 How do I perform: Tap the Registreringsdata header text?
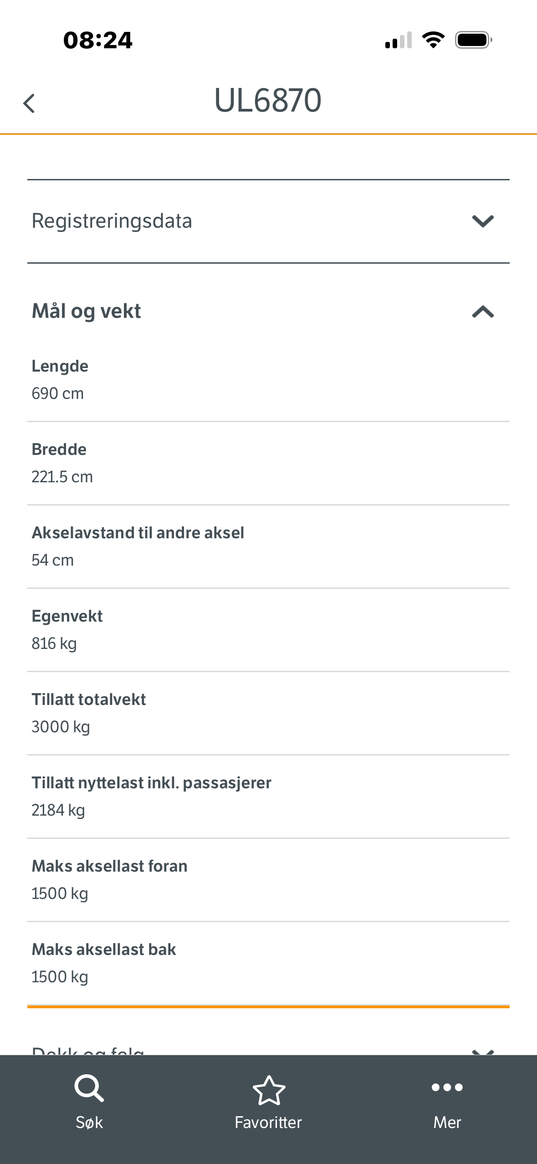112,221
